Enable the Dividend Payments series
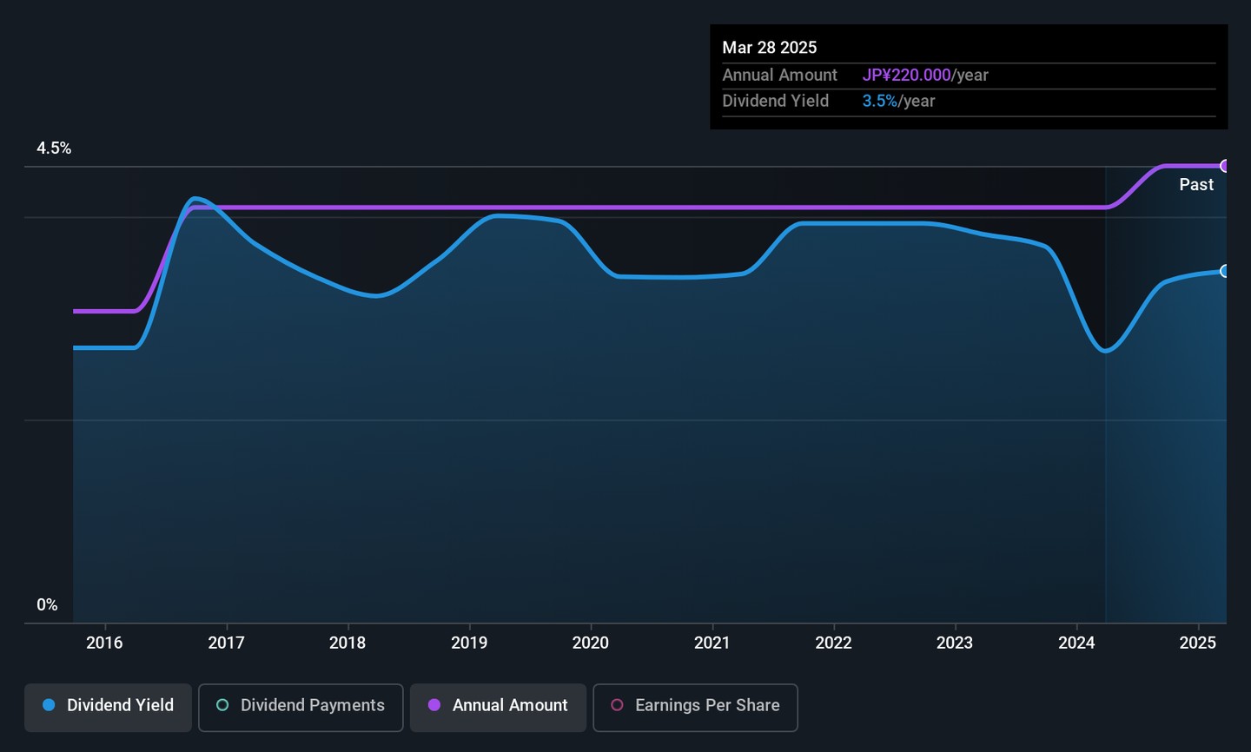The height and width of the screenshot is (752, 1251). coord(301,707)
